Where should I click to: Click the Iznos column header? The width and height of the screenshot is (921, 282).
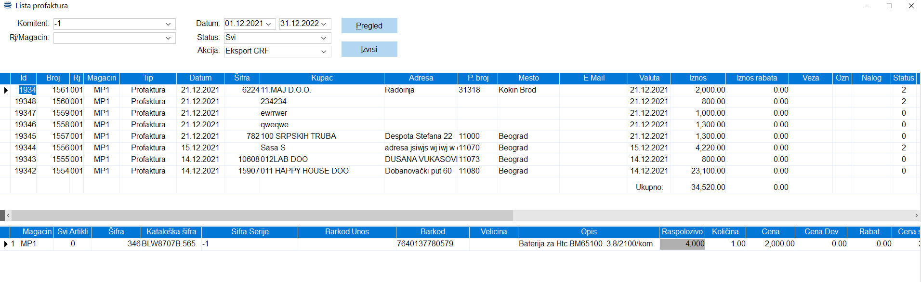[698, 78]
